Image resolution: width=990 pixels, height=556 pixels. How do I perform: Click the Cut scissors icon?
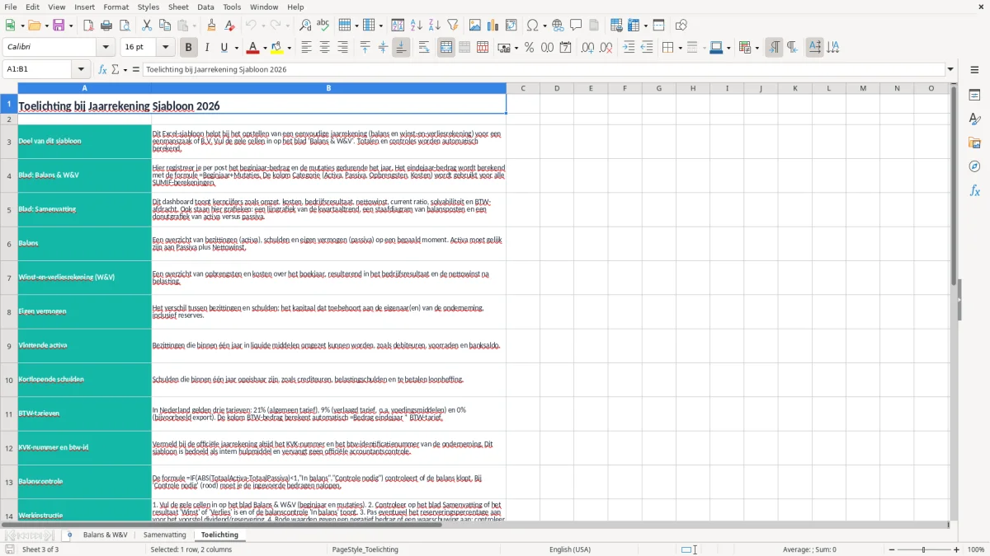[x=147, y=26]
